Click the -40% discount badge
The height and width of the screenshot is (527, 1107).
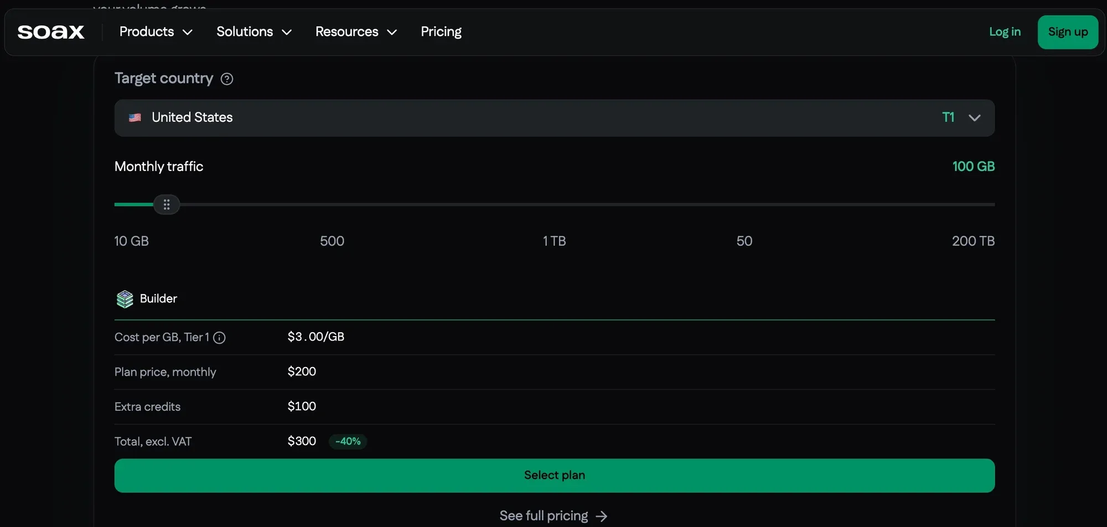(x=348, y=442)
